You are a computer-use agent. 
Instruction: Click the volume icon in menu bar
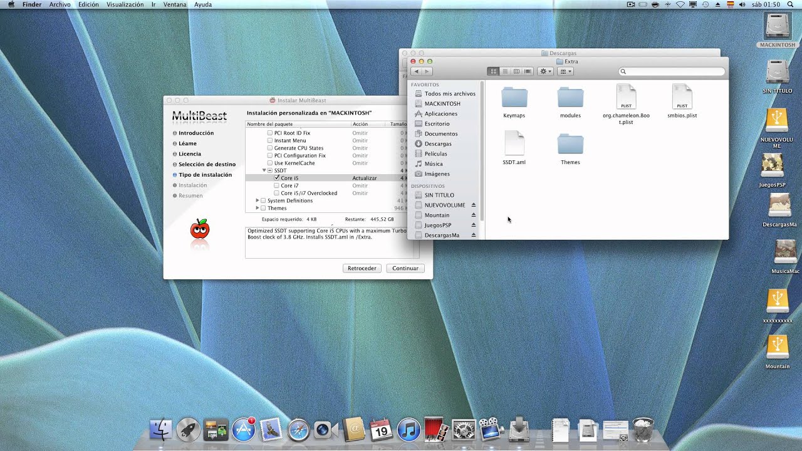click(x=742, y=4)
